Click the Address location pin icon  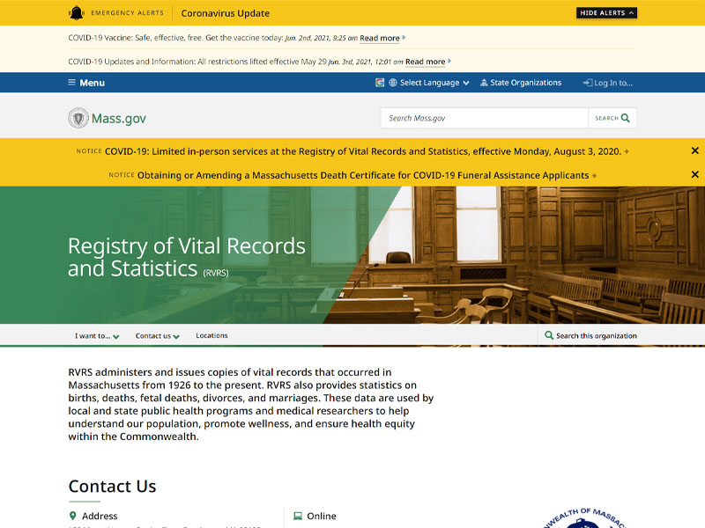point(71,516)
